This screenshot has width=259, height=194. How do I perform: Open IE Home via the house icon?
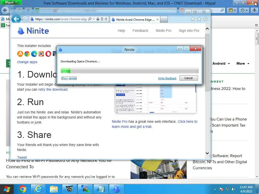193,19
